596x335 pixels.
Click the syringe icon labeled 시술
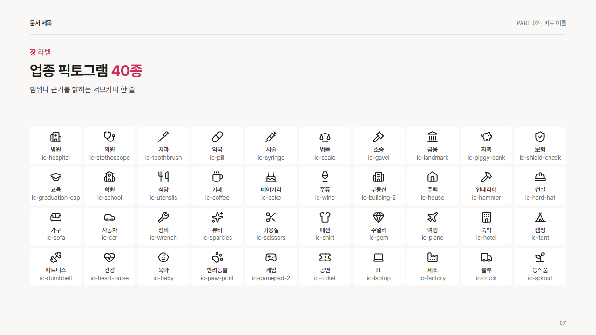(x=271, y=137)
